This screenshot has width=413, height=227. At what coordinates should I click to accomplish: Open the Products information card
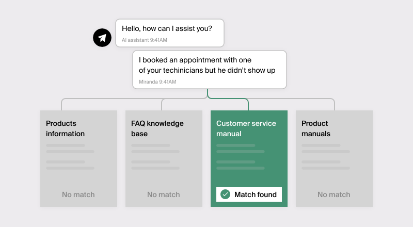point(78,158)
